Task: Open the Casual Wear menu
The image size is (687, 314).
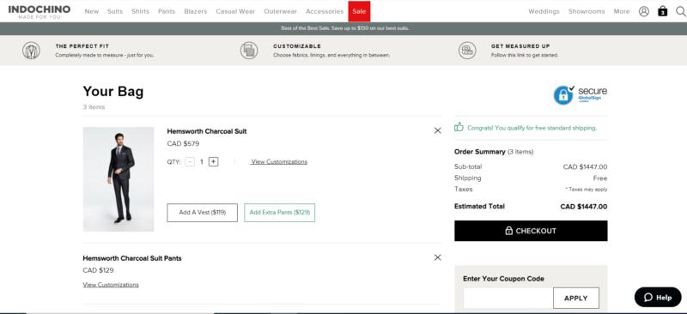Action: click(x=235, y=11)
